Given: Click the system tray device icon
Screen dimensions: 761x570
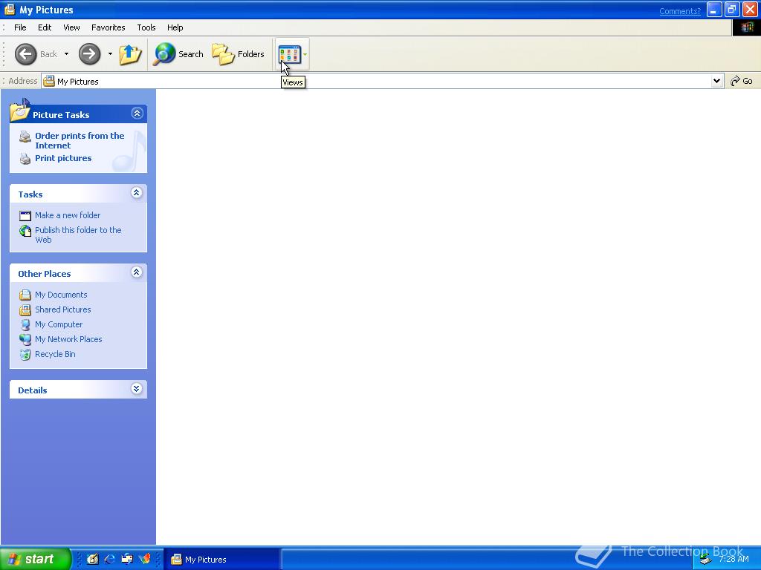Looking at the screenshot, I should 705,560.
